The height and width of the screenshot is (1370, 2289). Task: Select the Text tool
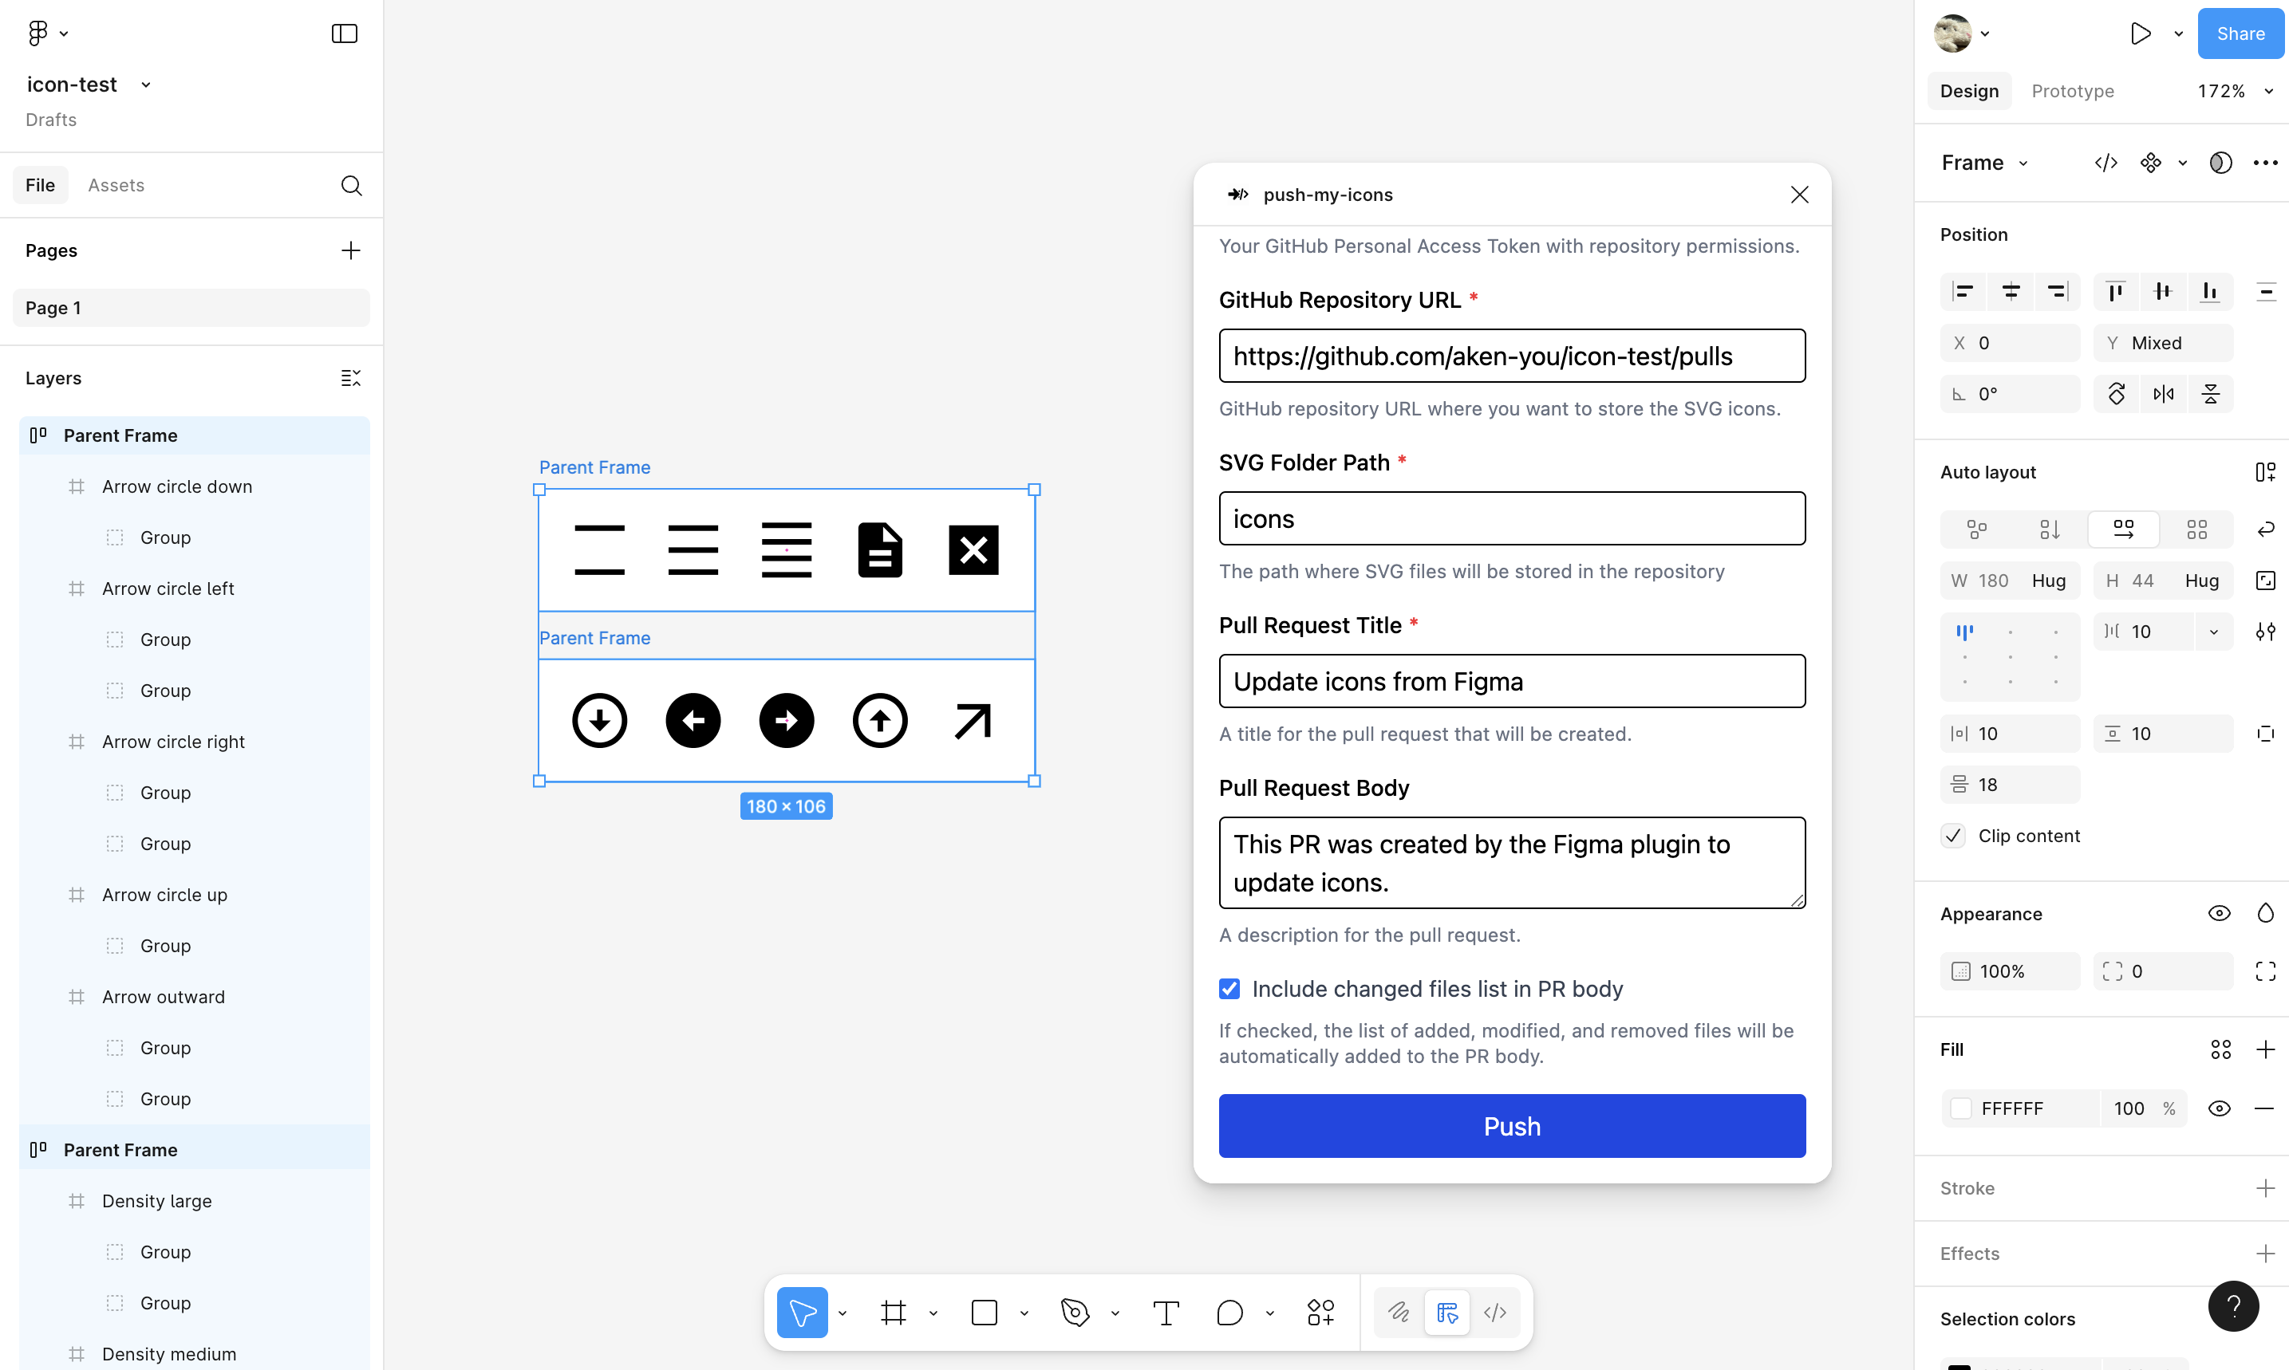click(x=1166, y=1312)
